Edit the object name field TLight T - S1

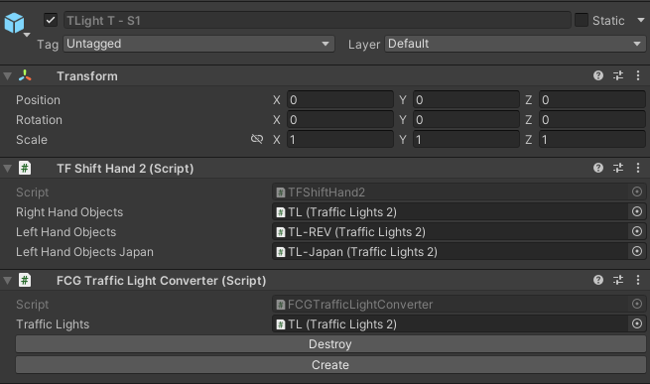pyautogui.click(x=318, y=20)
